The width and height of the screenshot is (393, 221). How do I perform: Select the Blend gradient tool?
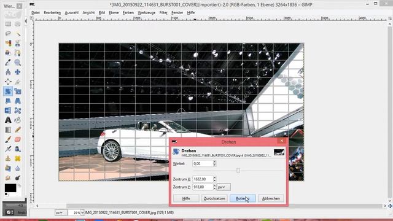coord(8,130)
